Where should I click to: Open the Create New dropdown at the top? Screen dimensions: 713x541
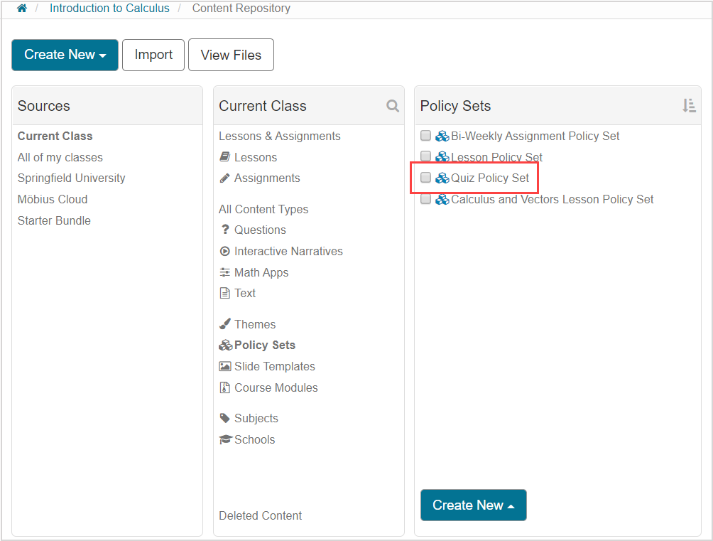tap(65, 55)
